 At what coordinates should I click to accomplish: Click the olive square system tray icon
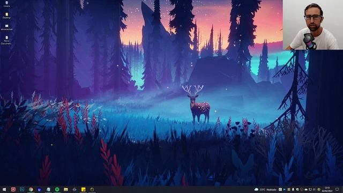(x=289, y=189)
